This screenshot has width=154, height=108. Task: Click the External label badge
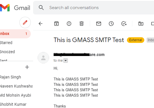pos(135,40)
